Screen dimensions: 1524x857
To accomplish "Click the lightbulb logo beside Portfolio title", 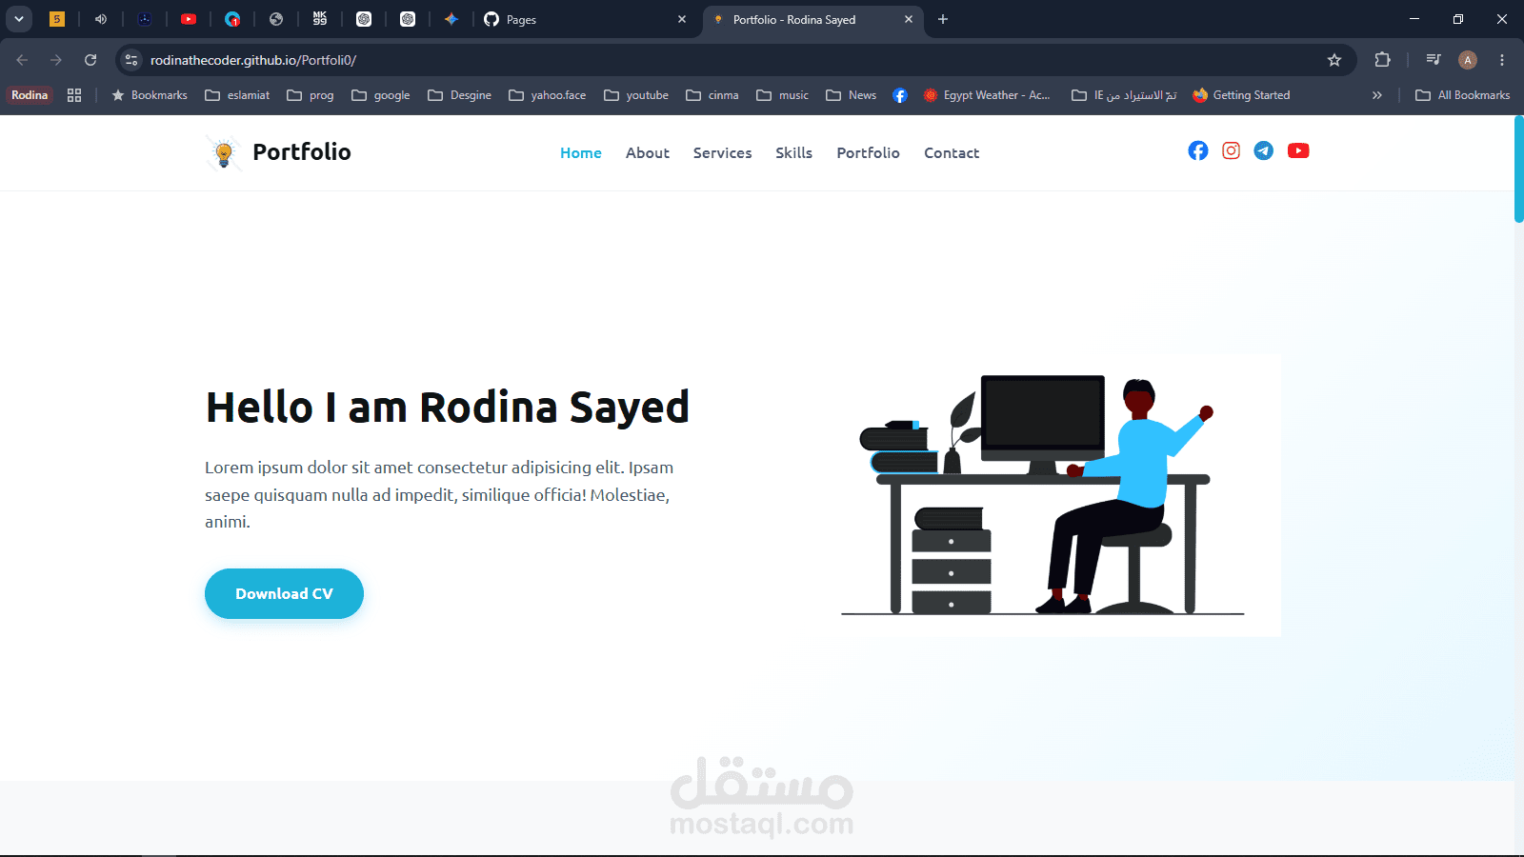I will 224,152.
